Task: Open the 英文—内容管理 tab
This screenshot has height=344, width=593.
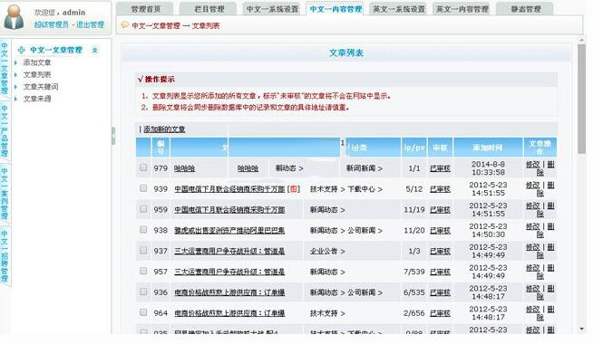Action: pos(462,9)
